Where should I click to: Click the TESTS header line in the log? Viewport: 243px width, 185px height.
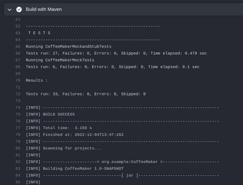38,33
